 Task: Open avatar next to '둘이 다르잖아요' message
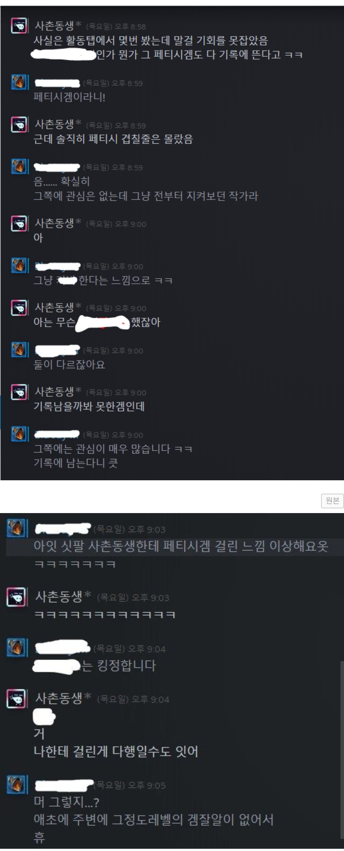click(19, 349)
